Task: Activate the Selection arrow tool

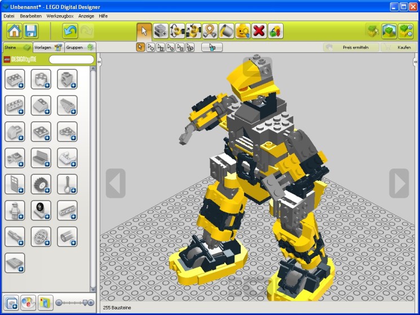Action: click(144, 31)
